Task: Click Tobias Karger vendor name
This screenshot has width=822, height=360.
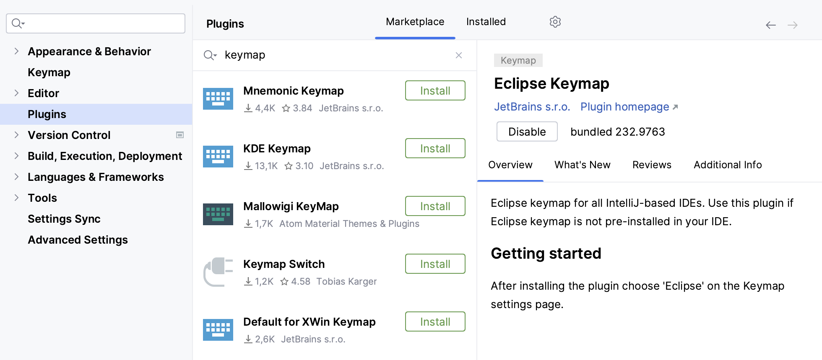Action: click(x=346, y=281)
